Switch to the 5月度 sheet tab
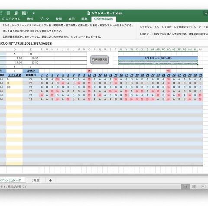Image resolution: width=208 pixels, height=208 pixels. tap(36, 180)
